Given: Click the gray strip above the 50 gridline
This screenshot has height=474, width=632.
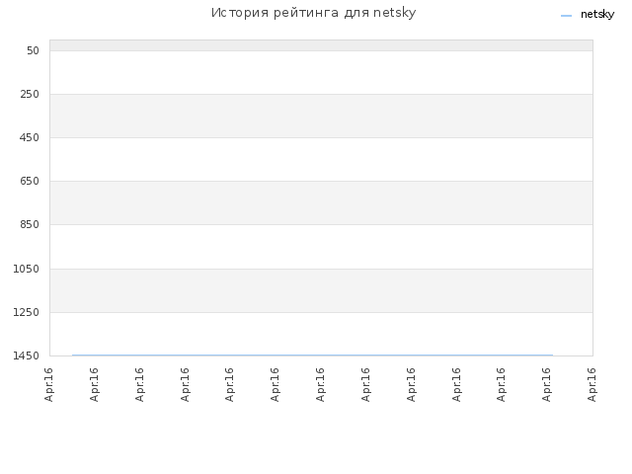Looking at the screenshot, I should click(x=321, y=45).
